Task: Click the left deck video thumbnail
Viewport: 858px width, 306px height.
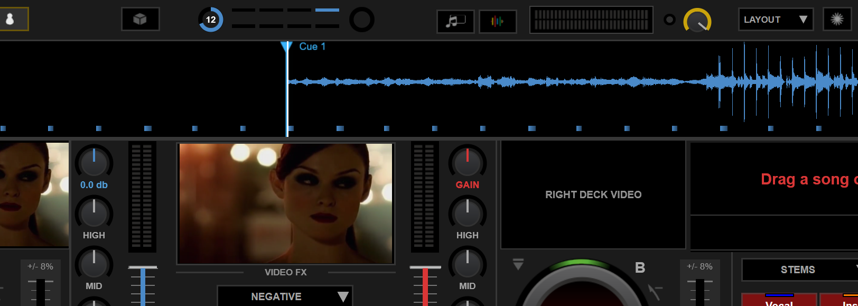Action: pos(34,194)
